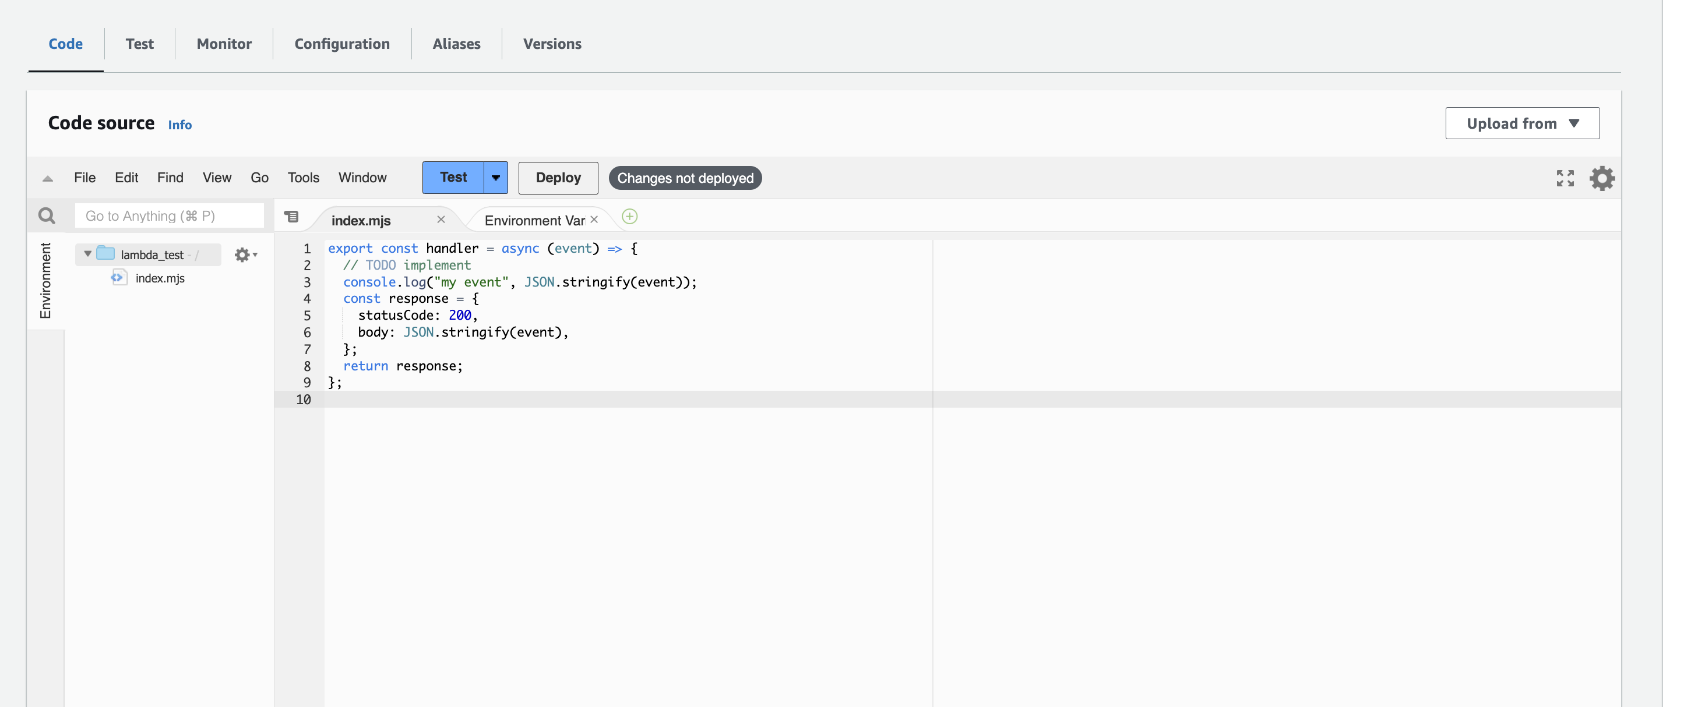This screenshot has height=707, width=1684.
Task: Collapse the lambda_test folder
Action: [x=87, y=254]
